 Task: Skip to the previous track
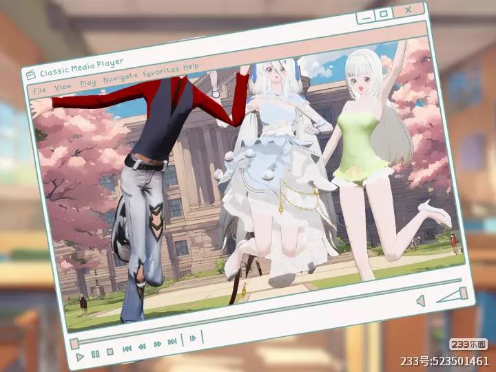[127, 349]
